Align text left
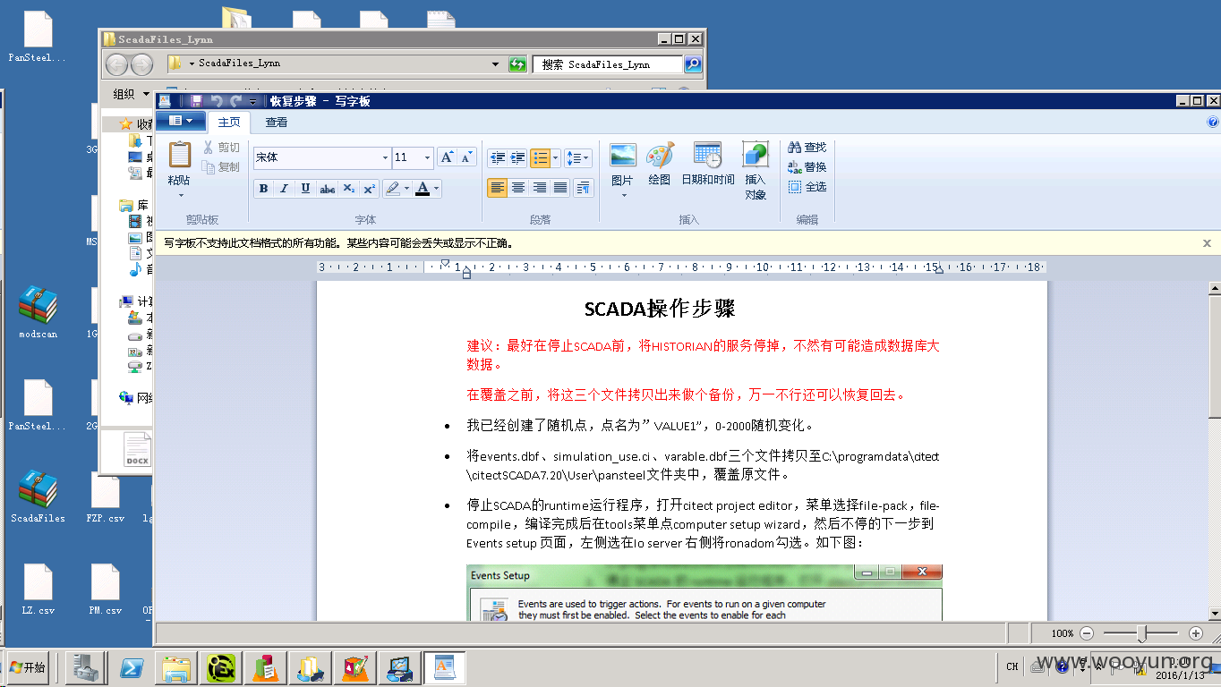1221x687 pixels. pos(497,188)
